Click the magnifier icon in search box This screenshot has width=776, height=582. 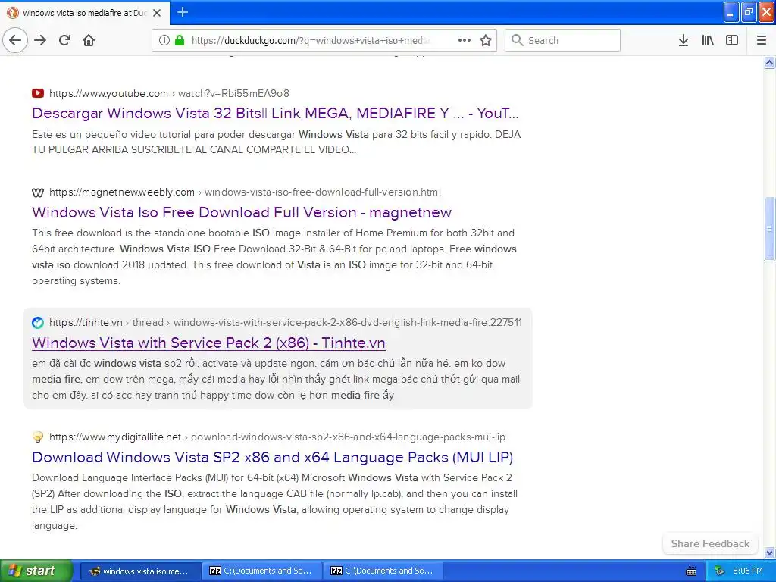(517, 40)
